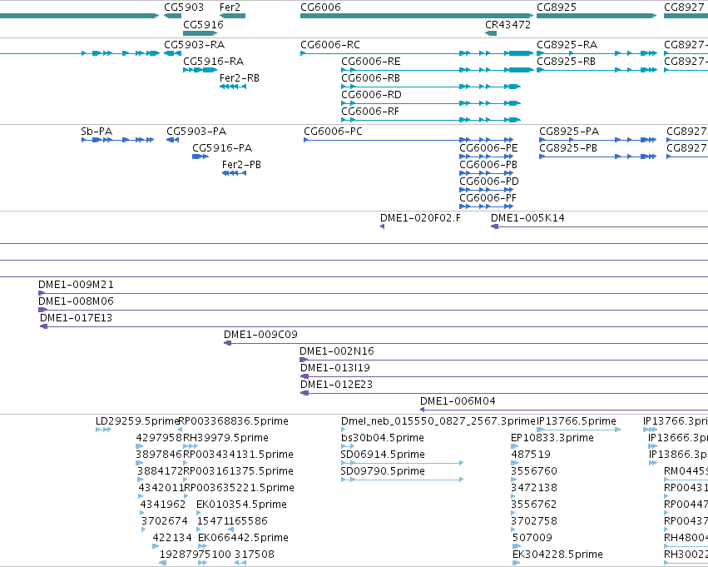
Task: Open EST EK066442.5prime label
Action: [244, 539]
